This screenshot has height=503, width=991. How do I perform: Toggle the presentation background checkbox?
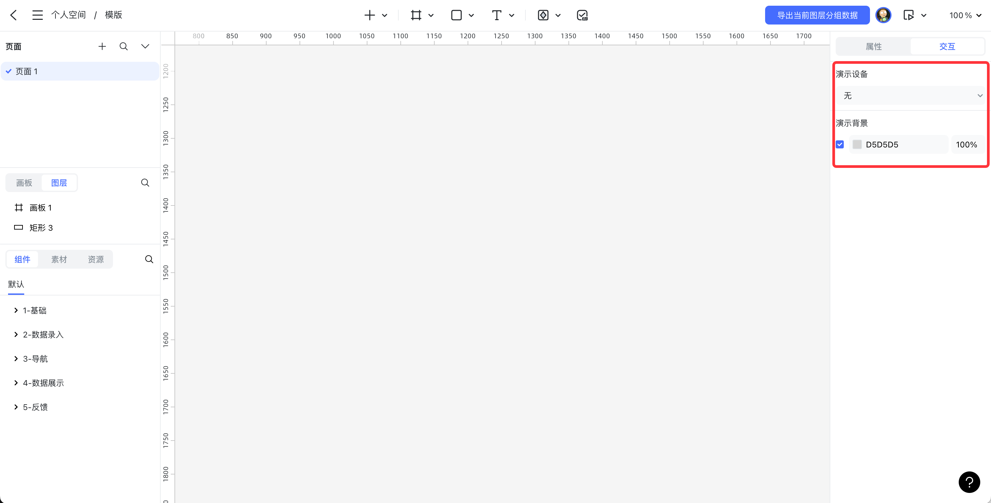[840, 144]
